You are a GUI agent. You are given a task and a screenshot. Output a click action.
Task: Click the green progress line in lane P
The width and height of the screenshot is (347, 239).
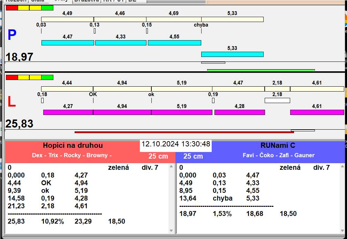(x=261, y=70)
